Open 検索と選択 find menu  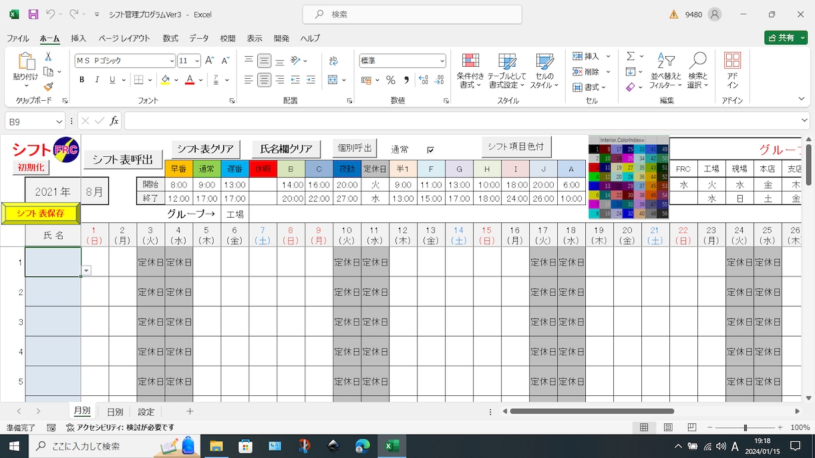tap(698, 71)
